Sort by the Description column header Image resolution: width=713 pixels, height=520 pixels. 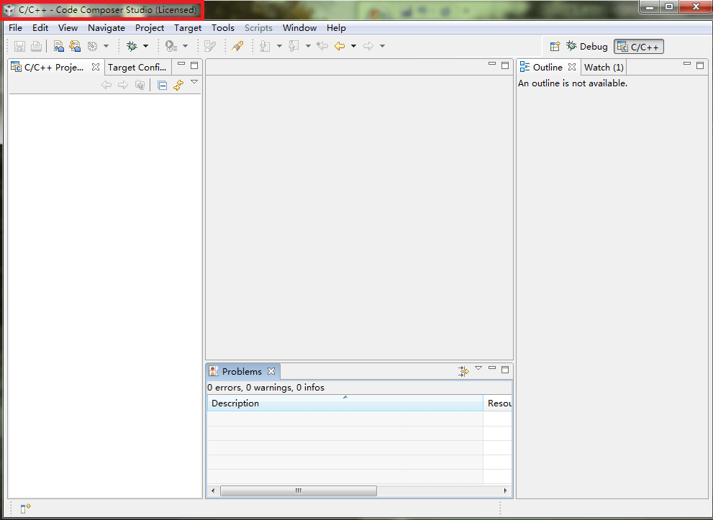pyautogui.click(x=345, y=403)
